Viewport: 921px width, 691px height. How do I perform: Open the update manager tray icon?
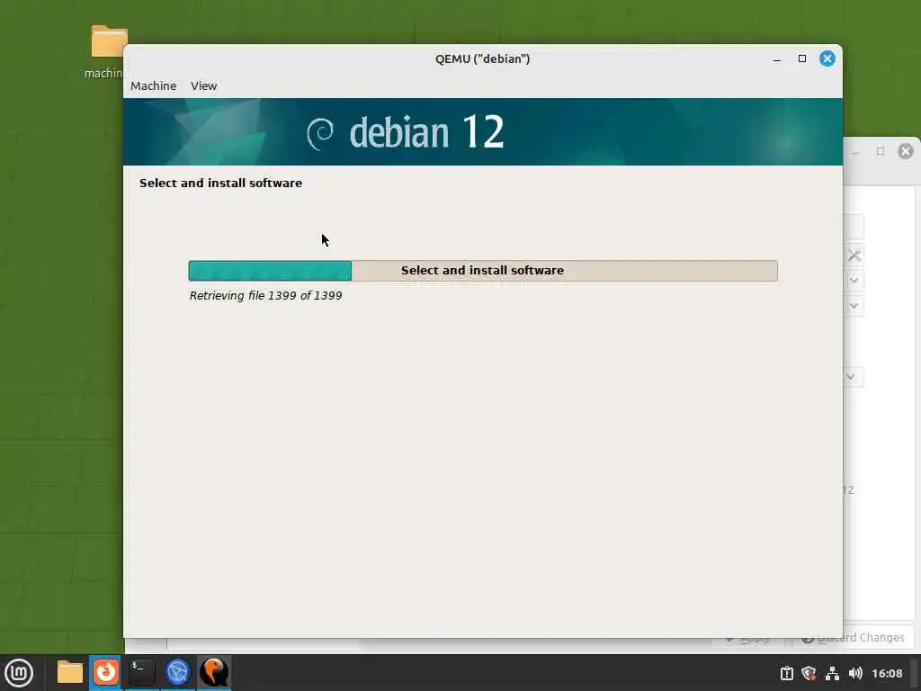coord(786,673)
